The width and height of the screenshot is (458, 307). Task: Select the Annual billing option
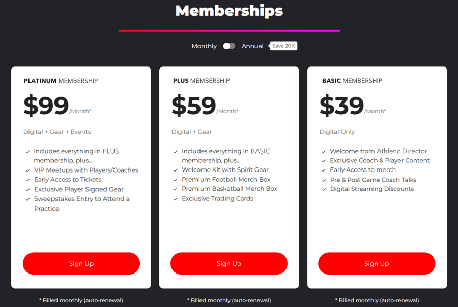click(253, 46)
